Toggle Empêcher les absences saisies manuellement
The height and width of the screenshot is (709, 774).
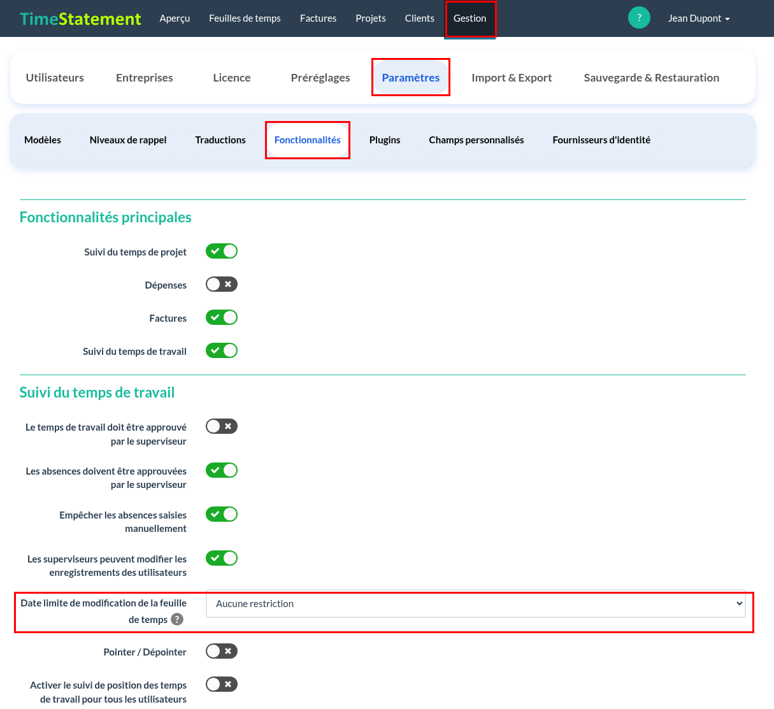point(222,514)
